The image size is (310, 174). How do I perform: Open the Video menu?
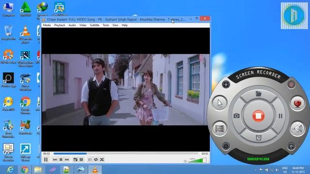coord(83,25)
